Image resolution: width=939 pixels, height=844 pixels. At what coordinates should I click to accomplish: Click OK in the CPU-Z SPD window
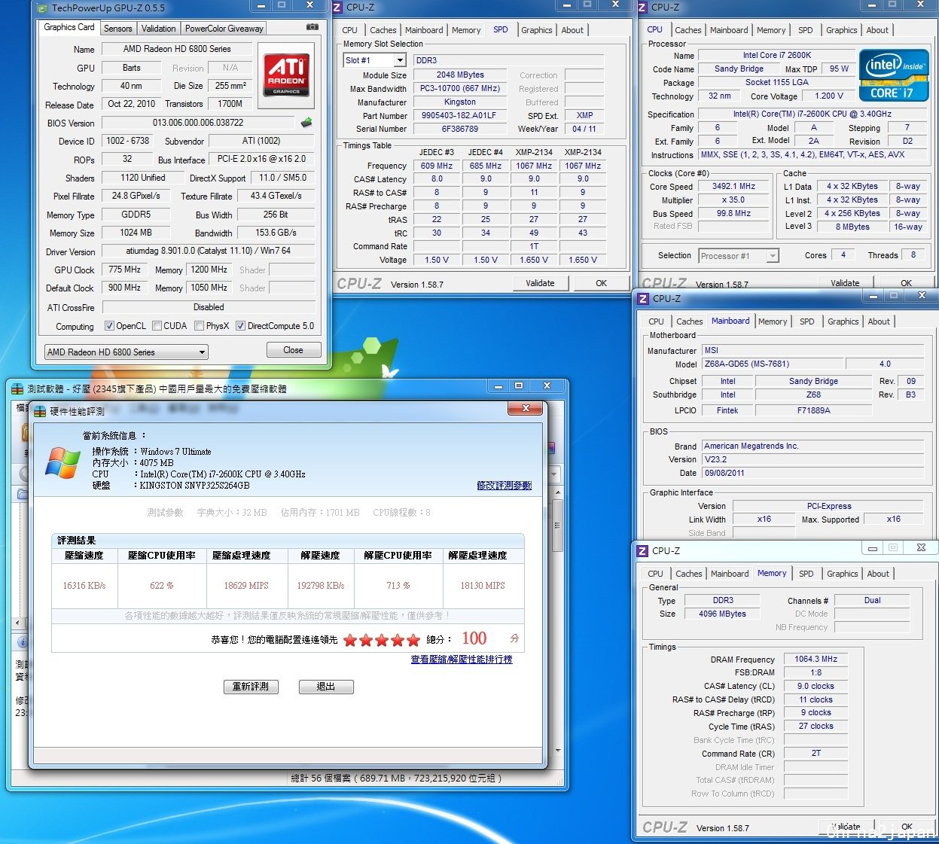pyautogui.click(x=601, y=283)
